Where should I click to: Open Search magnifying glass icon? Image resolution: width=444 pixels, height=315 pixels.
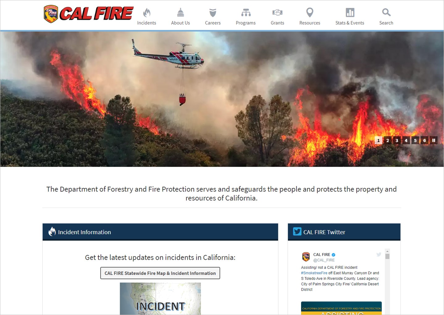point(386,12)
